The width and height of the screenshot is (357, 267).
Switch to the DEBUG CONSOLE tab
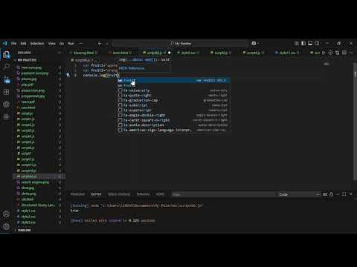pos(119,194)
